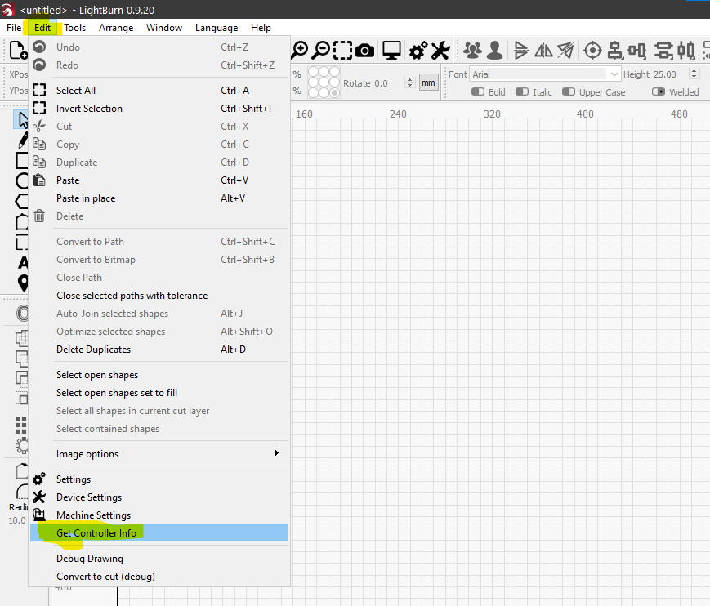Image resolution: width=710 pixels, height=606 pixels.
Task: Select the bottom-right anchor radio button
Action: pos(334,93)
